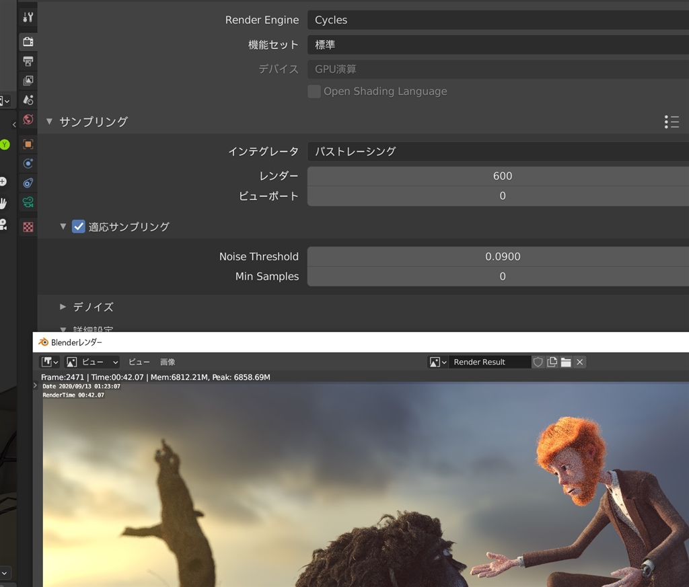Viewport: 689px width, 587px height.
Task: Click the Noise Threshold field 0.0900
Action: (498, 256)
